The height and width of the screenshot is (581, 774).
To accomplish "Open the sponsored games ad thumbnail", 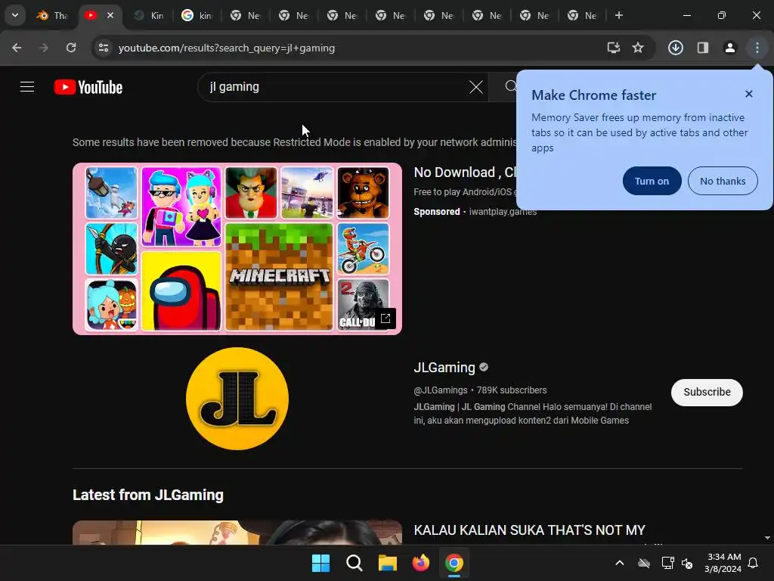I will click(237, 248).
